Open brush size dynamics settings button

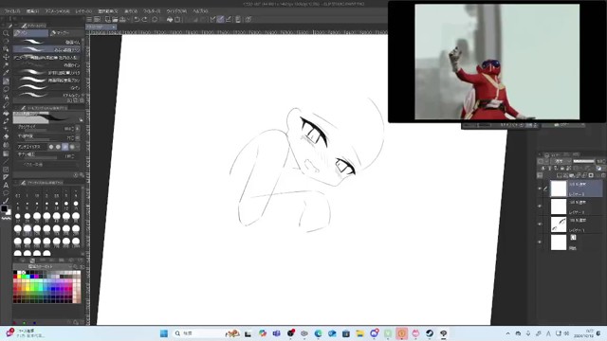[x=78, y=129]
